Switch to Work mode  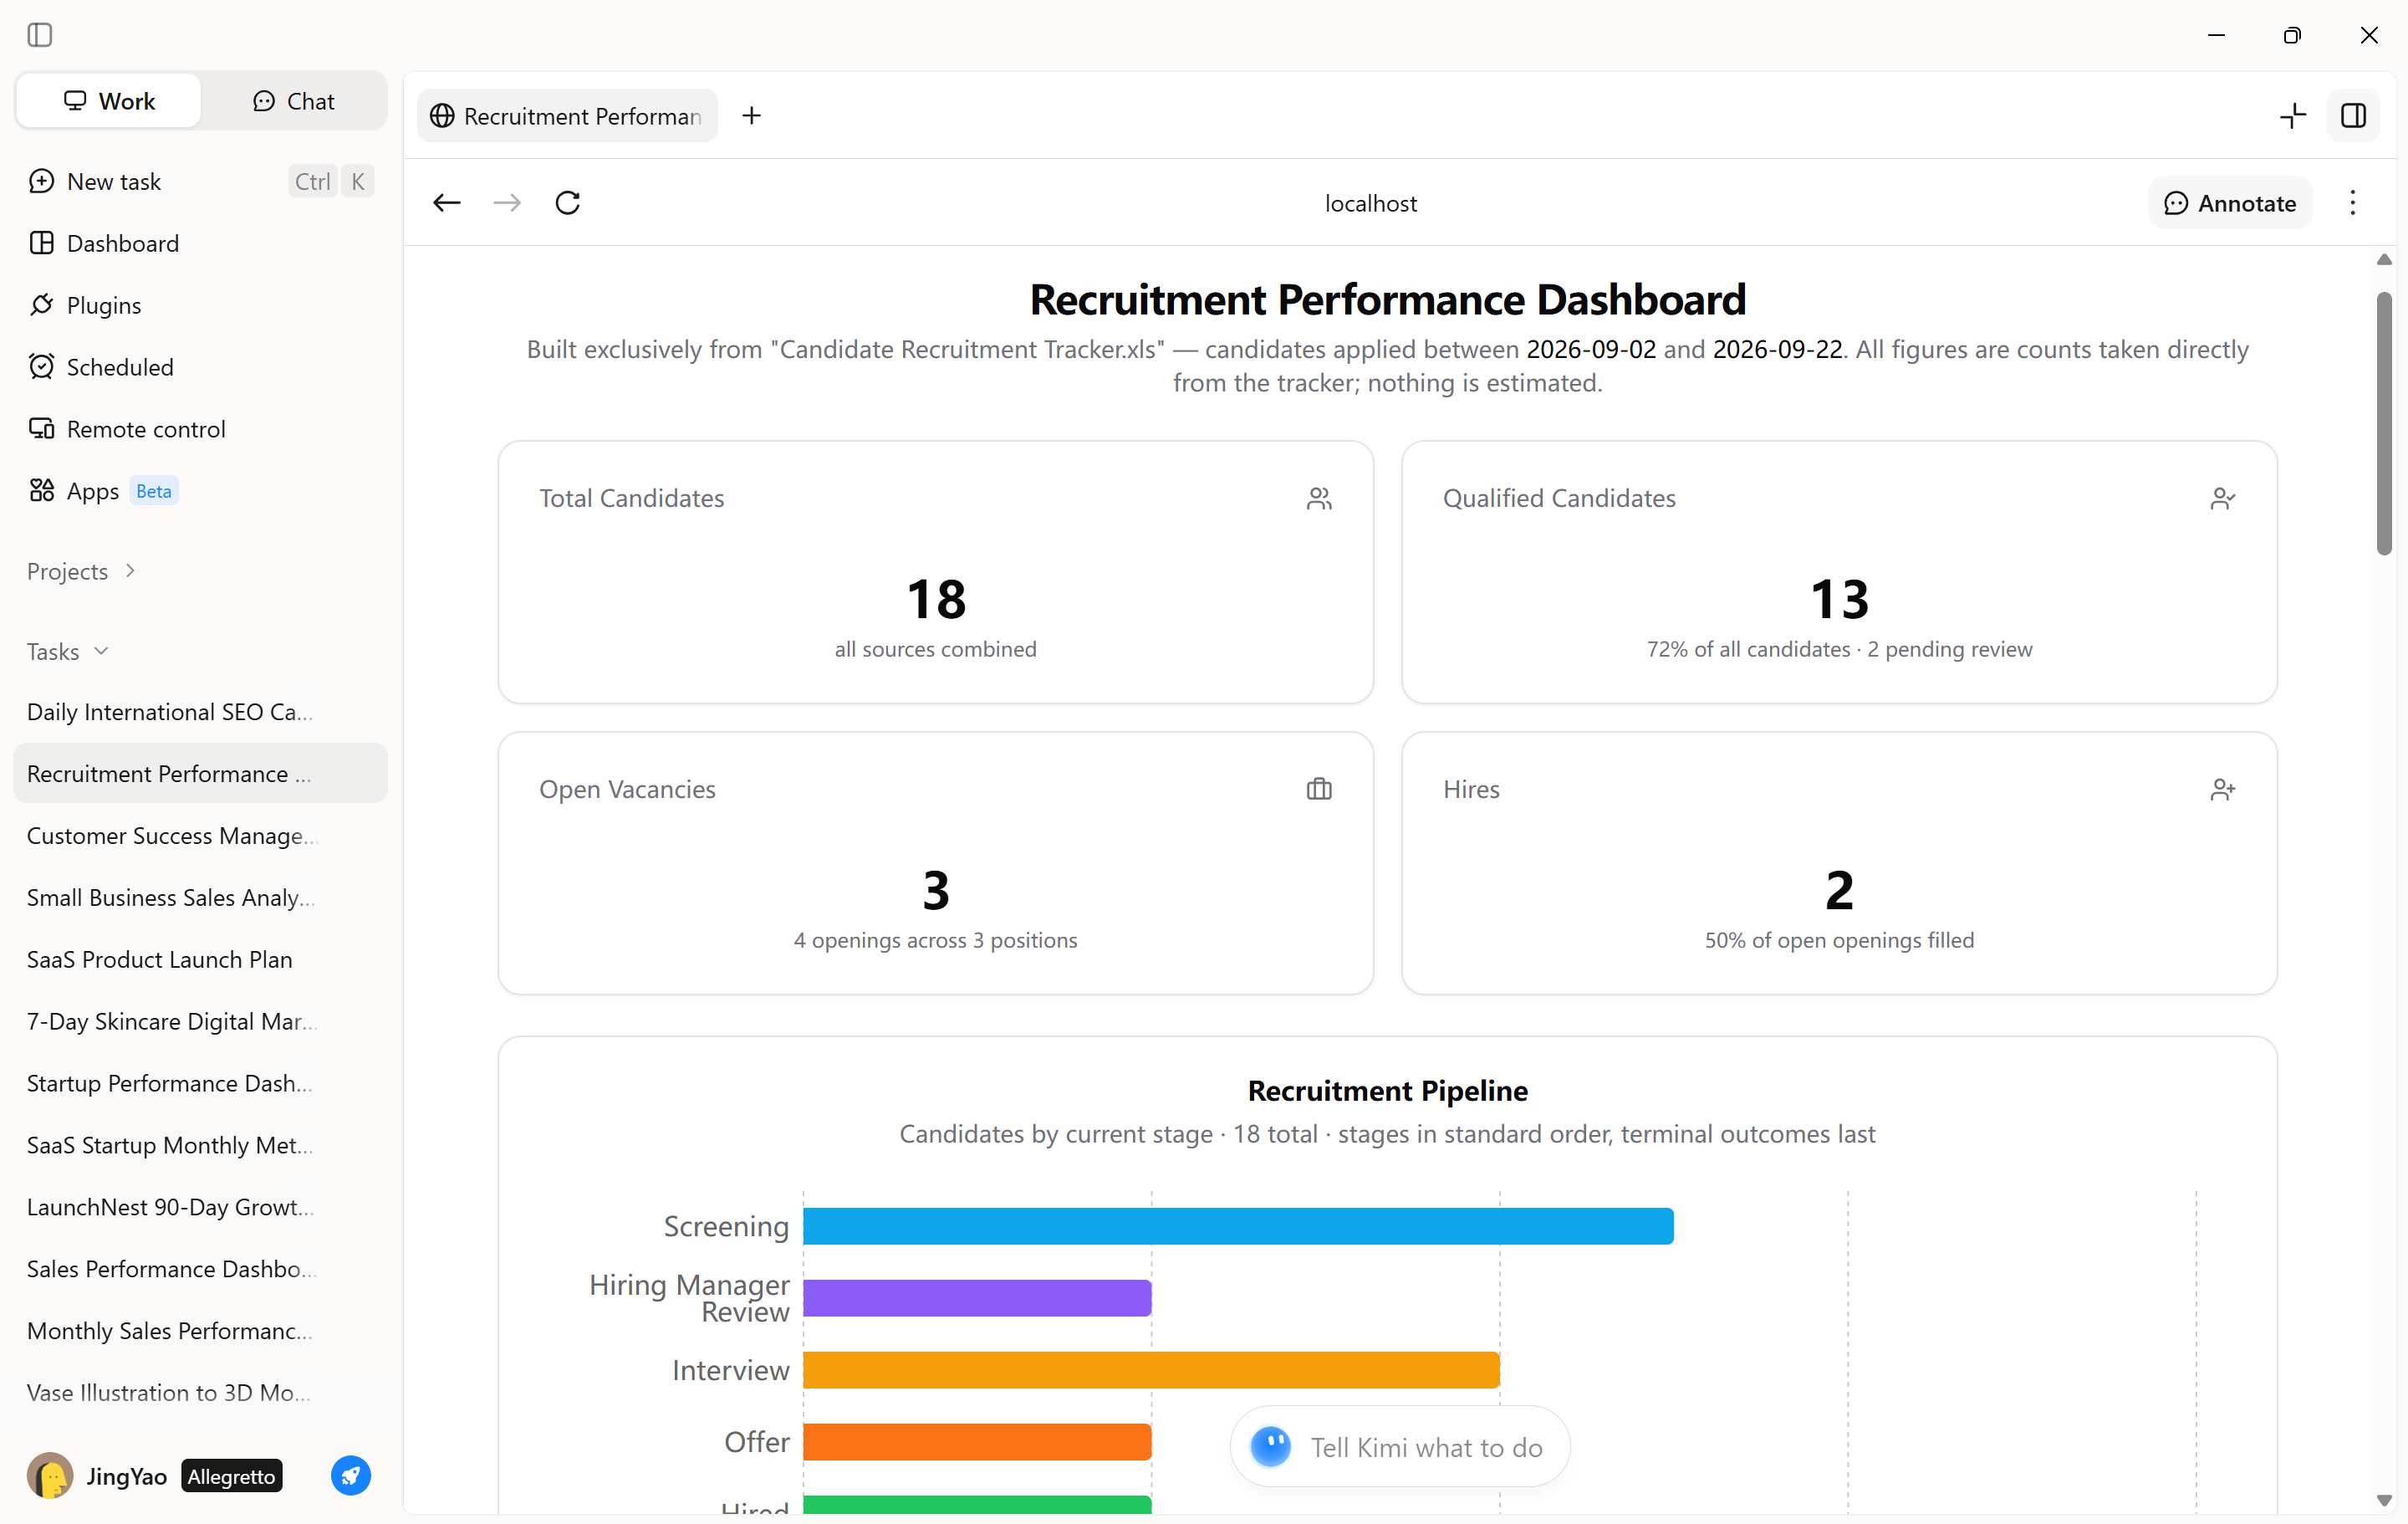(109, 101)
